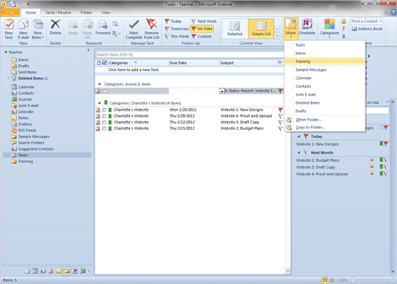
Task: Open the Categorize menu
Action: (x=329, y=28)
